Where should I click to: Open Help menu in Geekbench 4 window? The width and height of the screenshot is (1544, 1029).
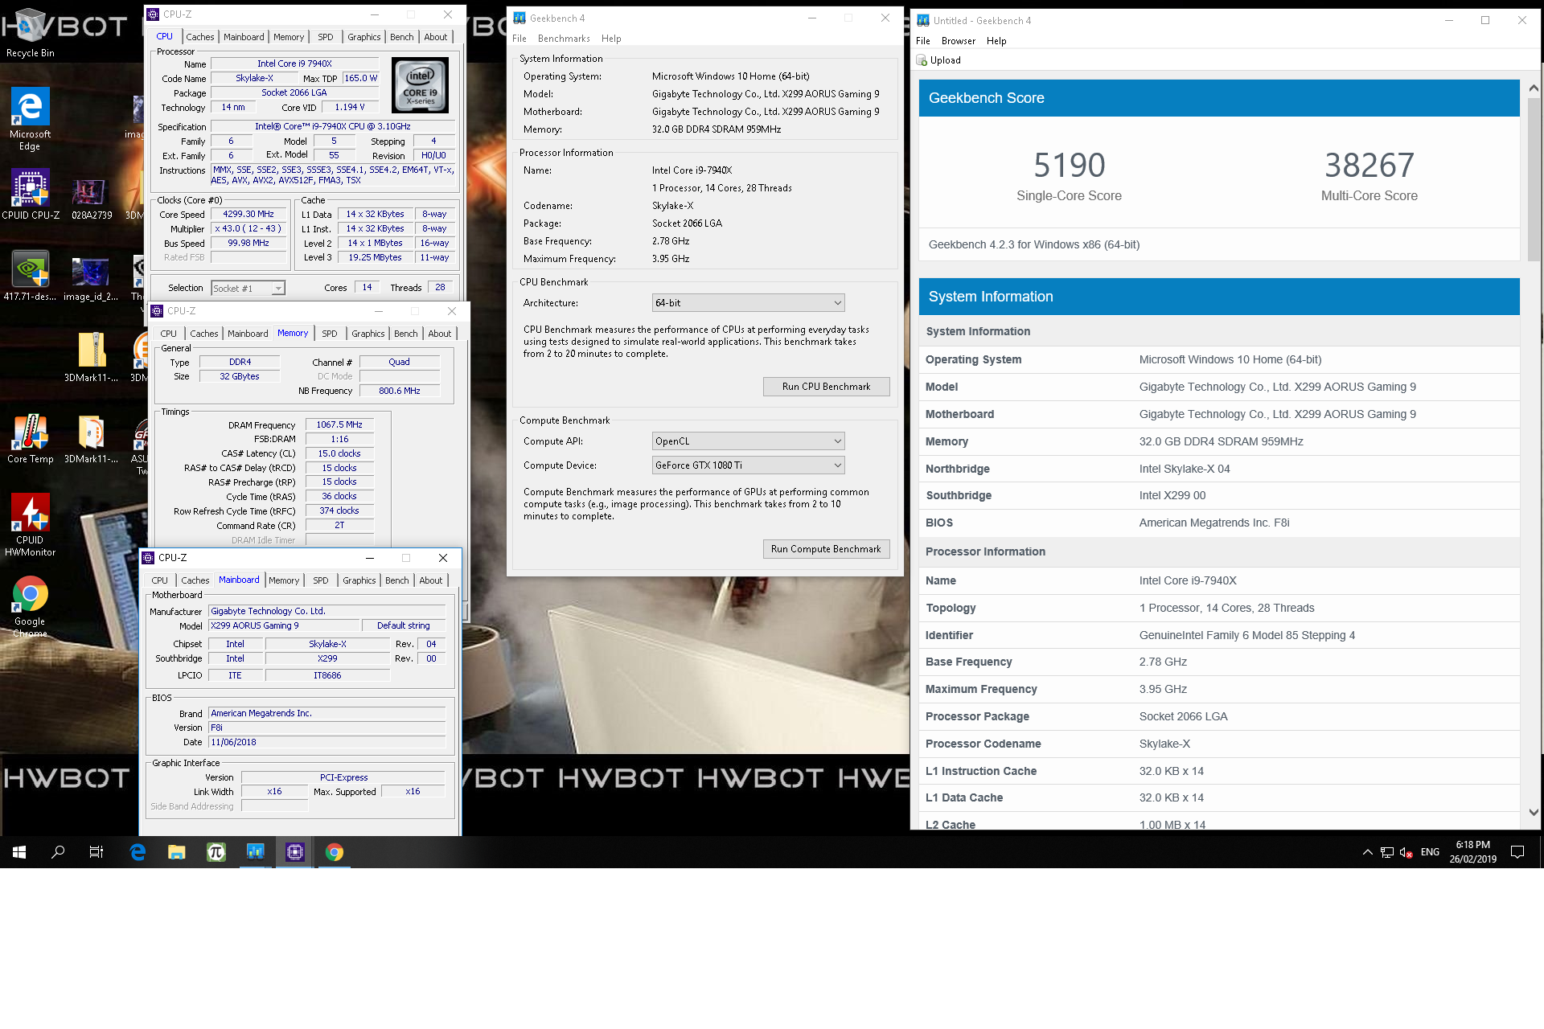coord(611,39)
